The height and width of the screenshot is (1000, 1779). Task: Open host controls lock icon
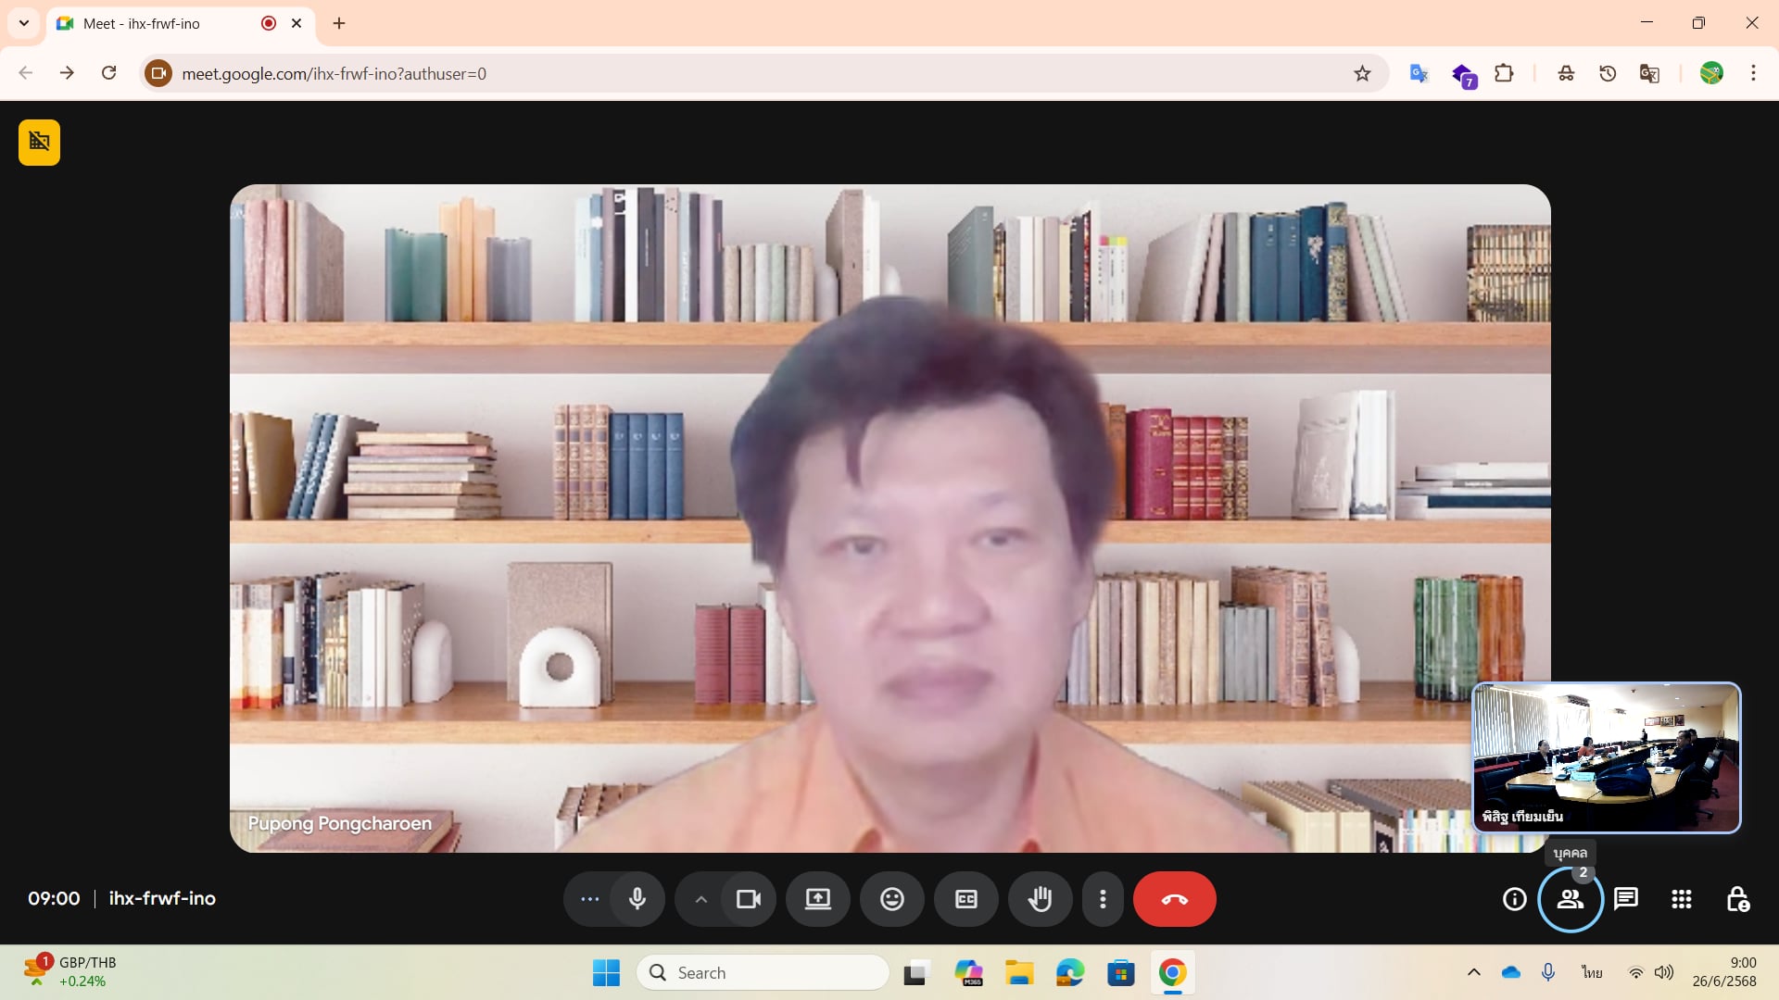(x=1737, y=899)
